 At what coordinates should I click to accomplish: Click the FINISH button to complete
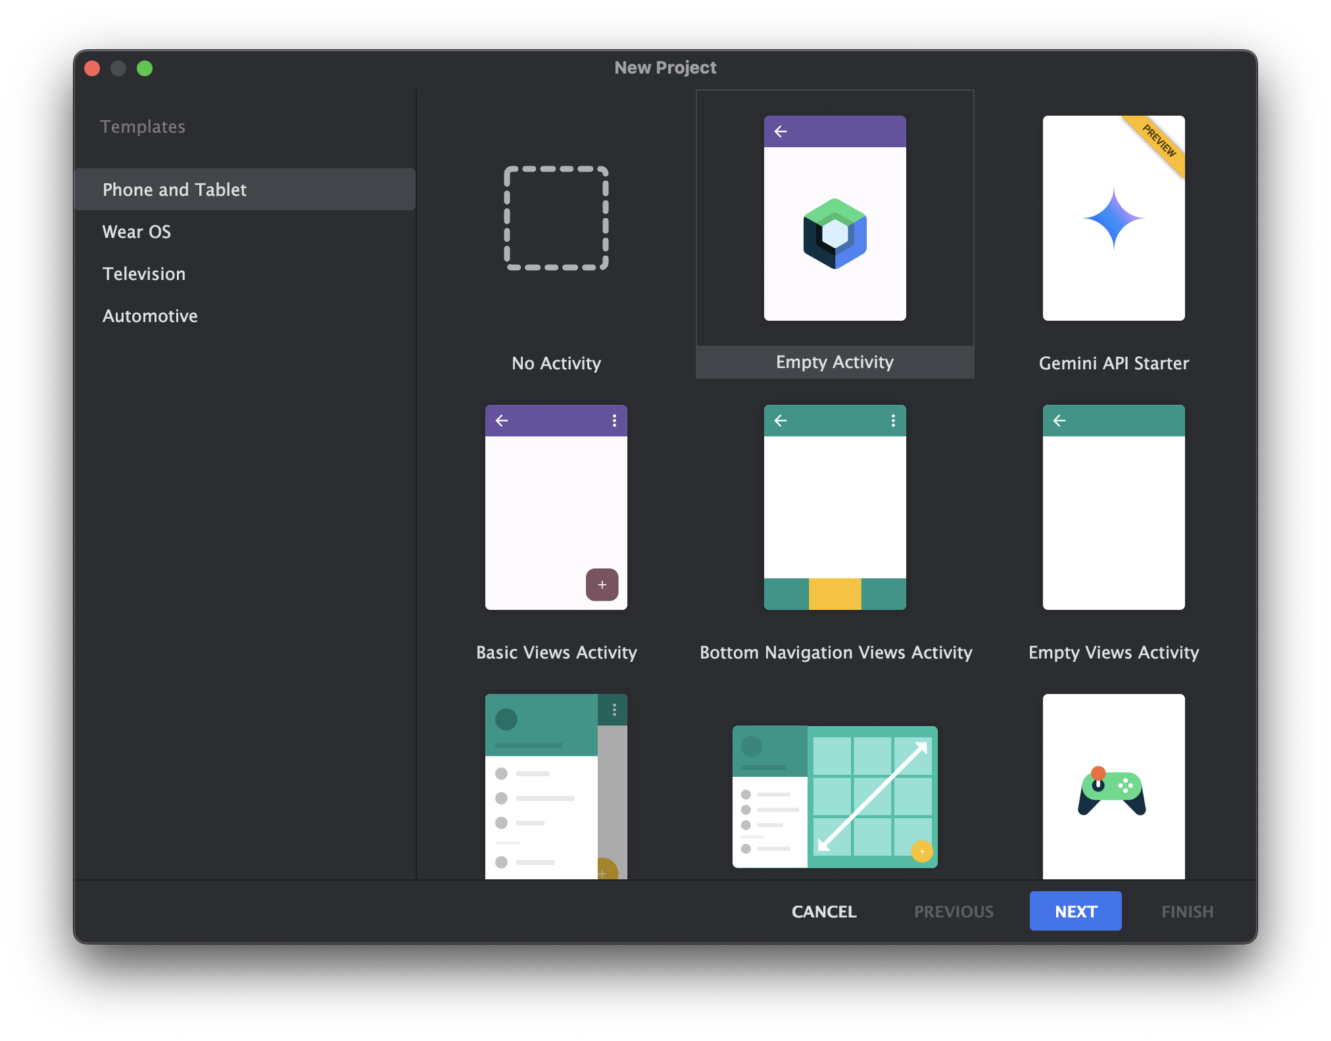coord(1186,910)
